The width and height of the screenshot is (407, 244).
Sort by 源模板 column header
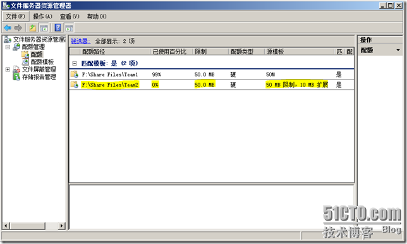point(299,51)
